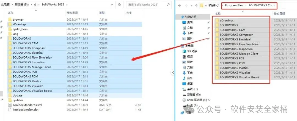Viewport: 297px width, 121px height.
Task: Click the ToolboxVersion.dat file icon
Action: pyautogui.click(x=10, y=109)
